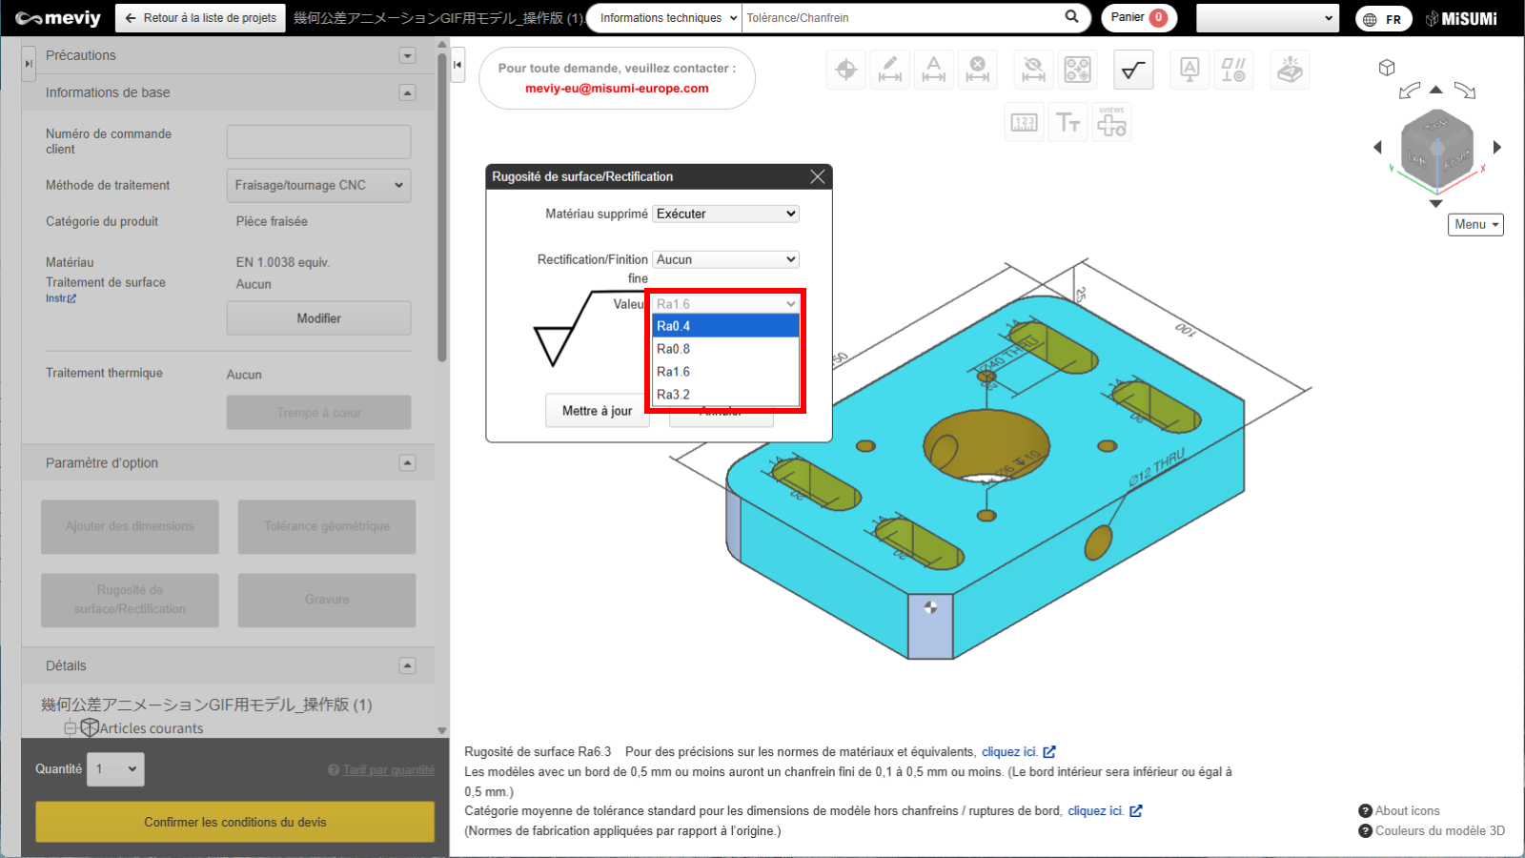Click the delete dimension icon
Image resolution: width=1525 pixels, height=858 pixels.
(977, 70)
